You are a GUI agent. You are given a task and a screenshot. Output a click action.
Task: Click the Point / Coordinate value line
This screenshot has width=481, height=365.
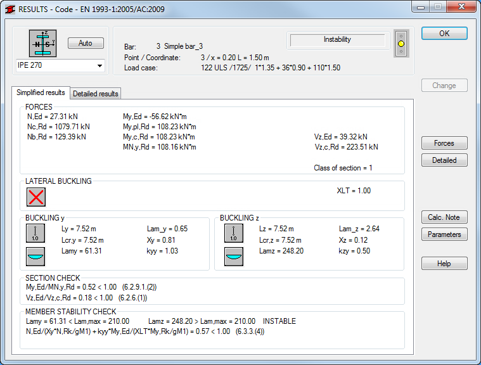(x=235, y=58)
